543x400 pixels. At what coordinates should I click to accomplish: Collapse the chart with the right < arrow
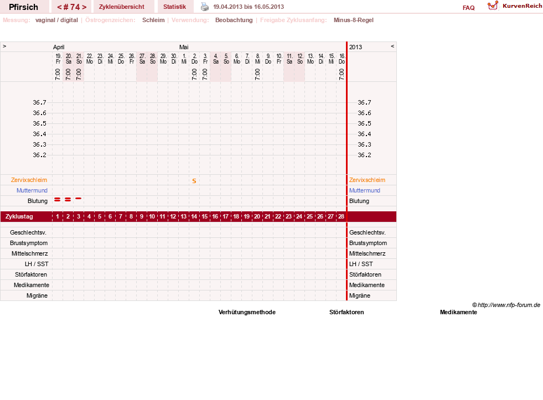point(392,46)
